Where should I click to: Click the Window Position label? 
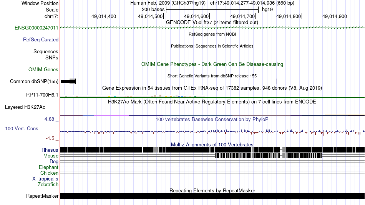pos(40,3)
